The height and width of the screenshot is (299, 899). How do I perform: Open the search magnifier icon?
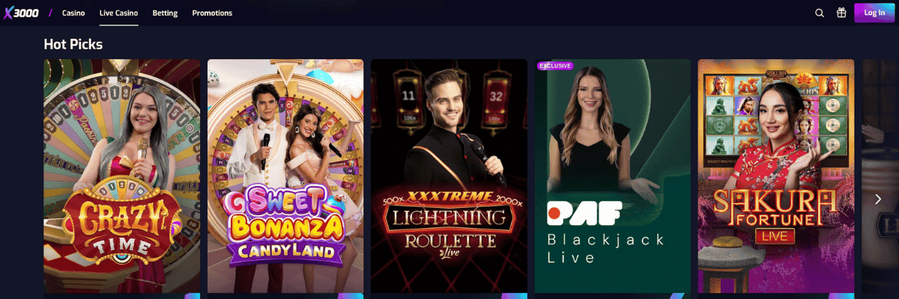tap(820, 13)
